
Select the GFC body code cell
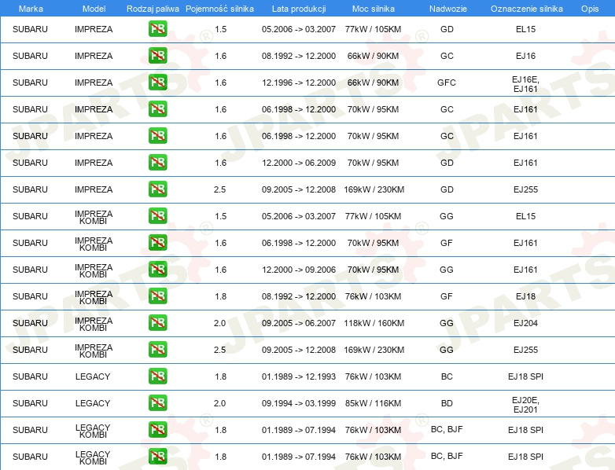[x=447, y=83]
